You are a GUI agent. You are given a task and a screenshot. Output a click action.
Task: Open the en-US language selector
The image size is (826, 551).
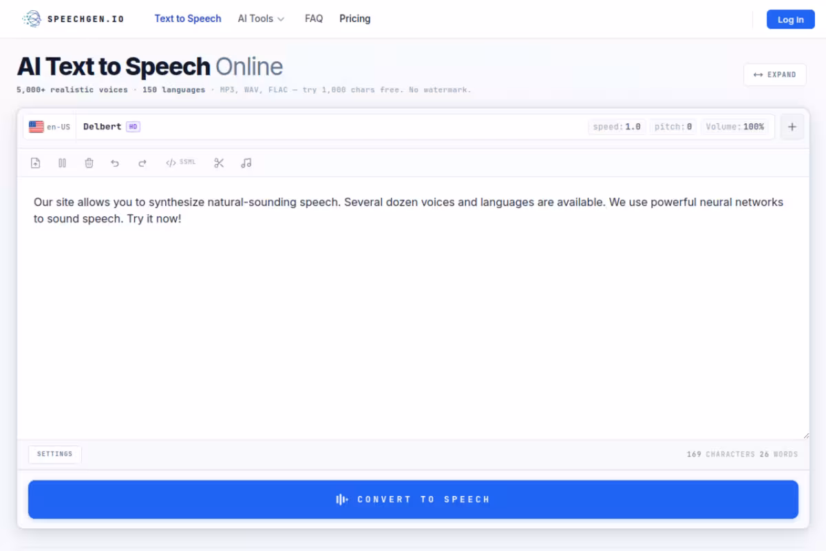coord(50,127)
